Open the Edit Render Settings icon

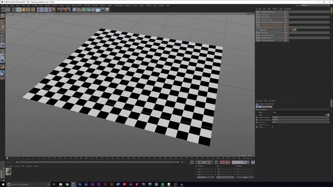coord(68,10)
